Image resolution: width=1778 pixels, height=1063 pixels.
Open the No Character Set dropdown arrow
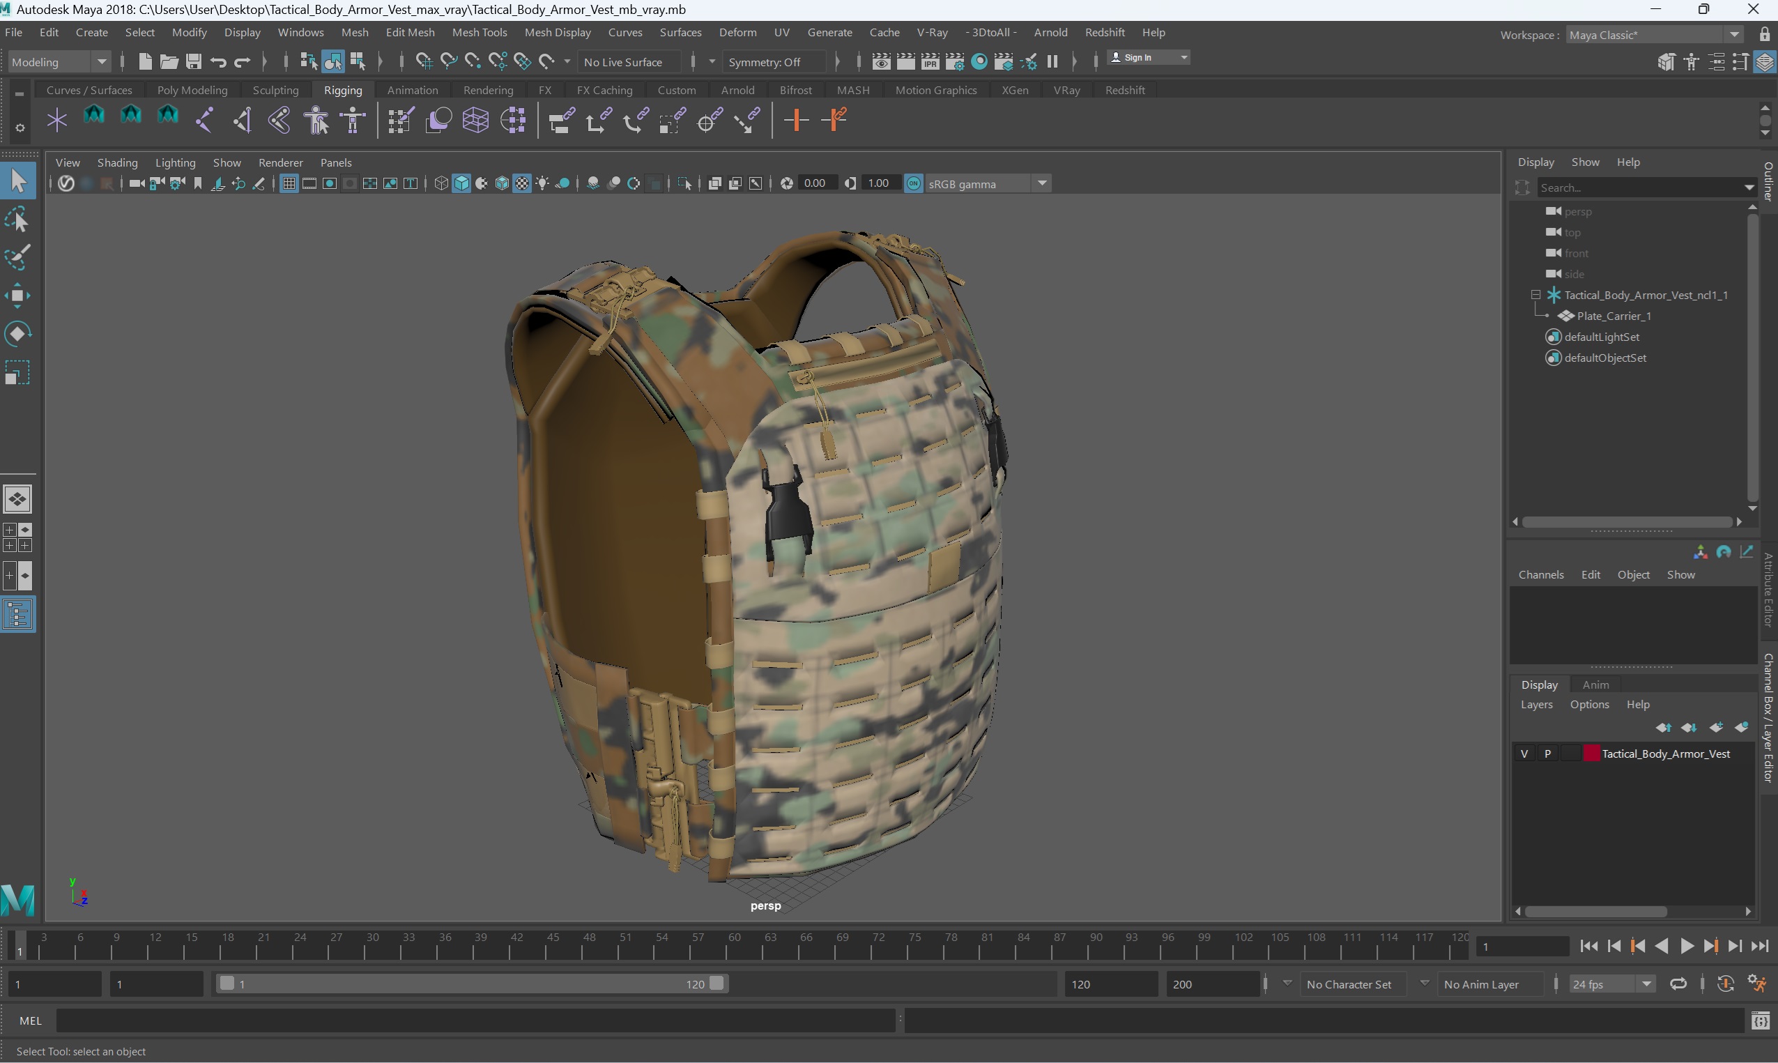(x=1287, y=984)
